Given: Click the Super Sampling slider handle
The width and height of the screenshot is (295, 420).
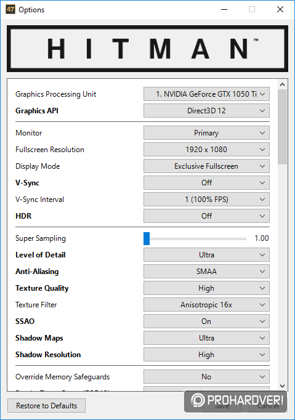Looking at the screenshot, I should pyautogui.click(x=147, y=238).
